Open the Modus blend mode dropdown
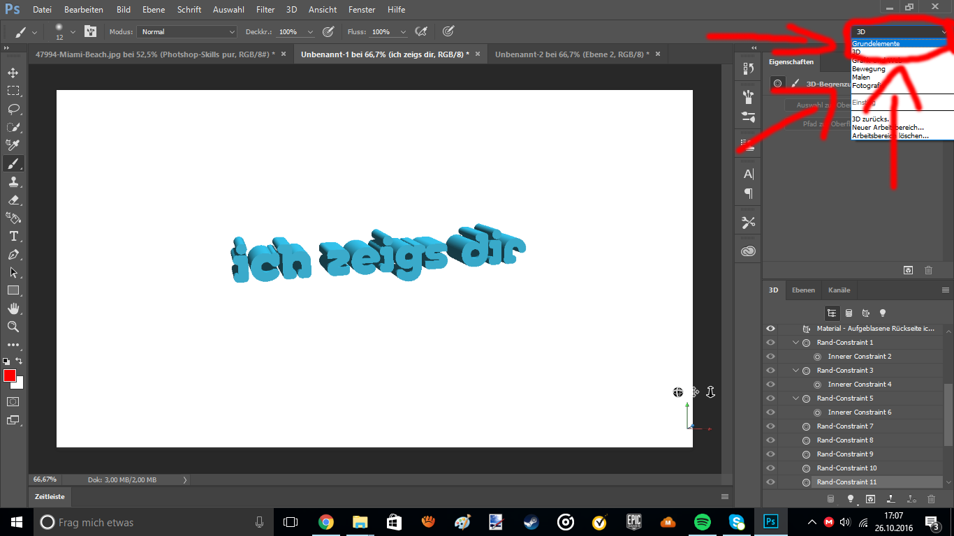 point(187,32)
